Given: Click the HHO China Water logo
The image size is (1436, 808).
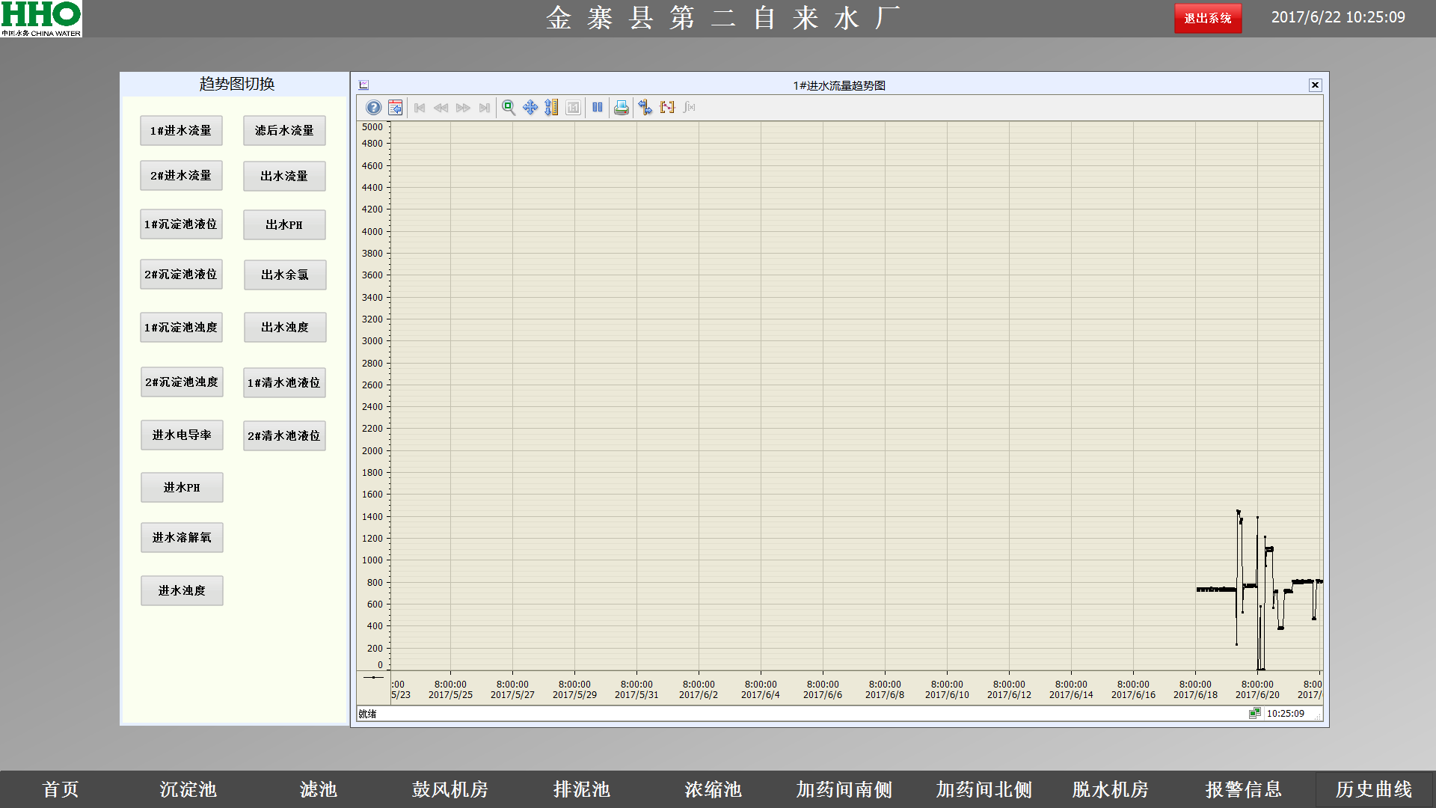Looking at the screenshot, I should [41, 19].
